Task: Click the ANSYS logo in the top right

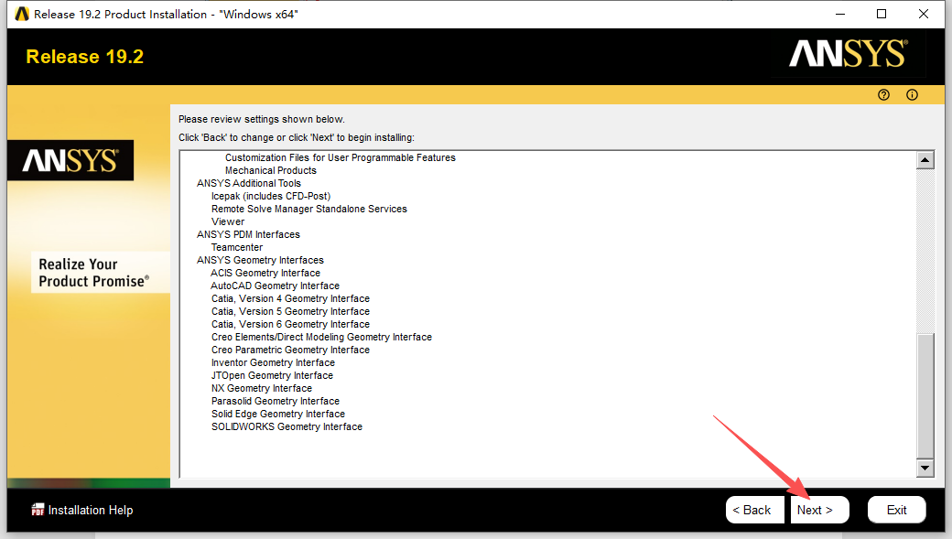Action: pyautogui.click(x=845, y=55)
